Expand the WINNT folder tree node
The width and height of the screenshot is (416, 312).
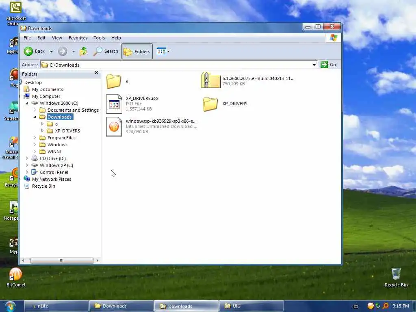[x=35, y=151]
